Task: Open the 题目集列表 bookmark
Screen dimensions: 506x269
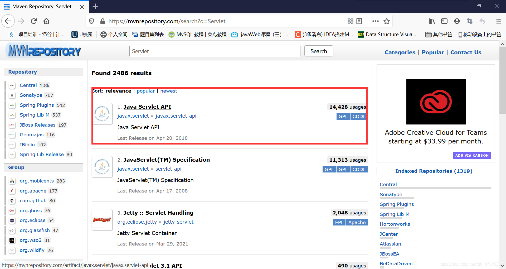Action: click(x=148, y=35)
